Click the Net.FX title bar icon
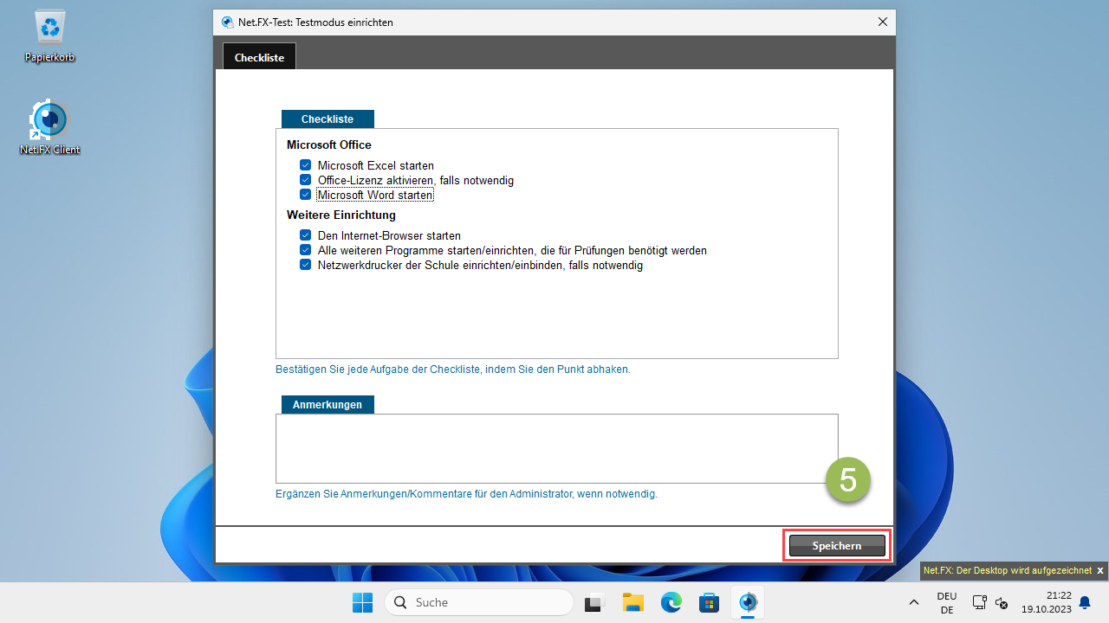 point(227,22)
